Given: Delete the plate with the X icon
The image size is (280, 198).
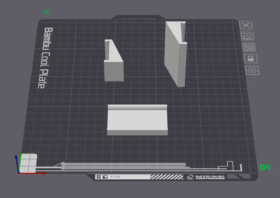Looking at the screenshot, I should click(246, 26).
